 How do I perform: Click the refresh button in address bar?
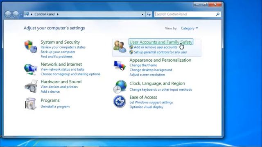(149, 14)
